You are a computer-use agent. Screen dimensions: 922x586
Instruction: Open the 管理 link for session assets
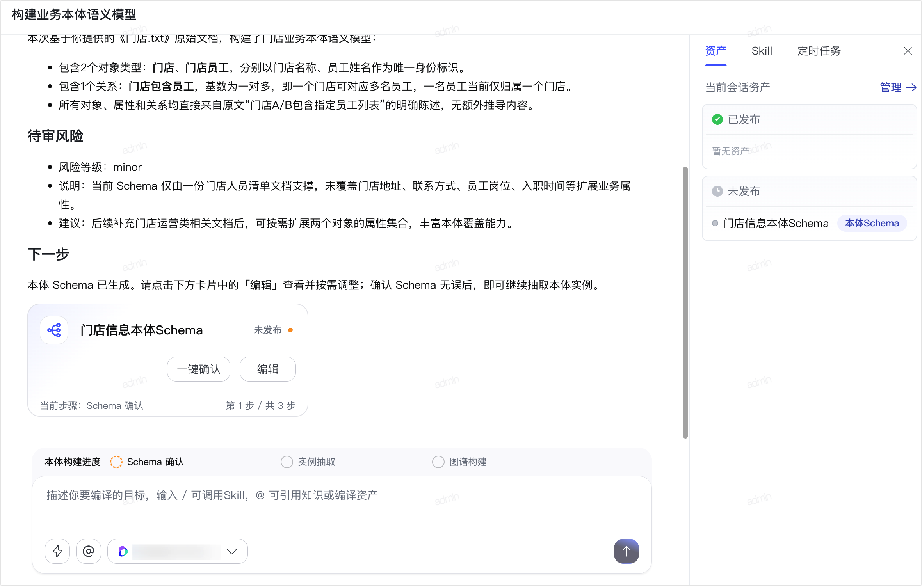tap(898, 87)
